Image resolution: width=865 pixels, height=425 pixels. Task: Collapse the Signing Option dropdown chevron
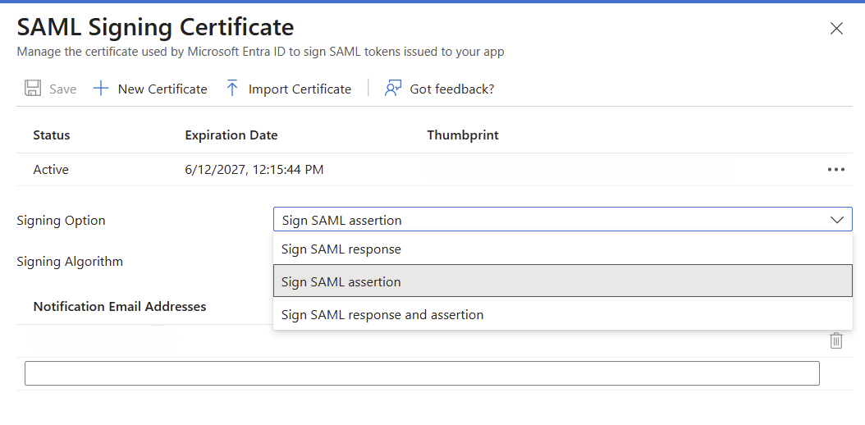coord(836,220)
